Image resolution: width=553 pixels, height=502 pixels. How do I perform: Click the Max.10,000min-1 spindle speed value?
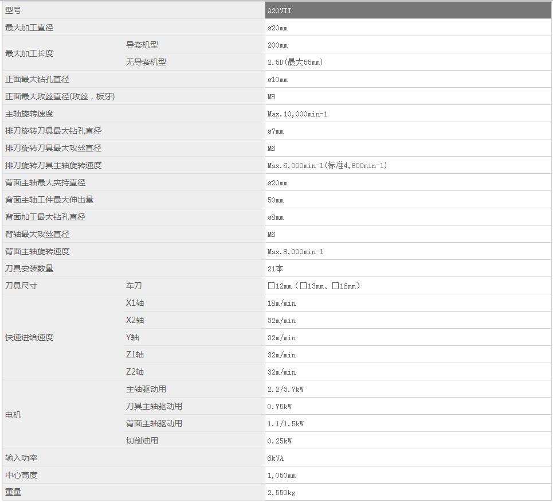297,114
